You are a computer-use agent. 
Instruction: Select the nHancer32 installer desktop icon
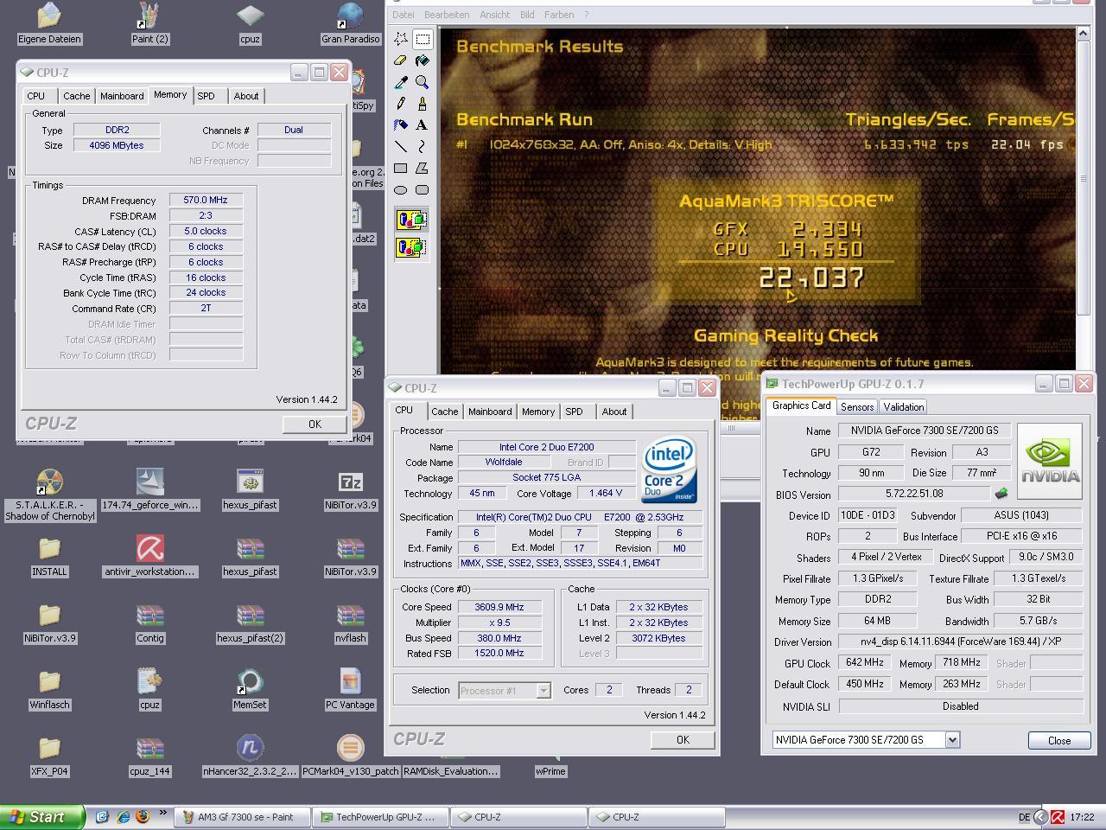[x=250, y=755]
